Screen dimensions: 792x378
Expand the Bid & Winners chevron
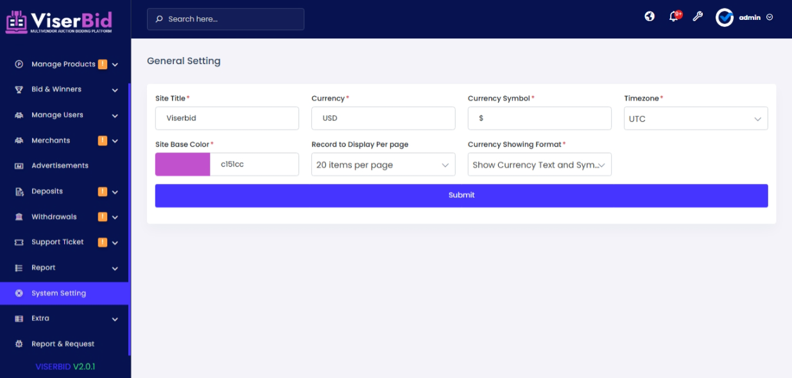pyautogui.click(x=115, y=90)
